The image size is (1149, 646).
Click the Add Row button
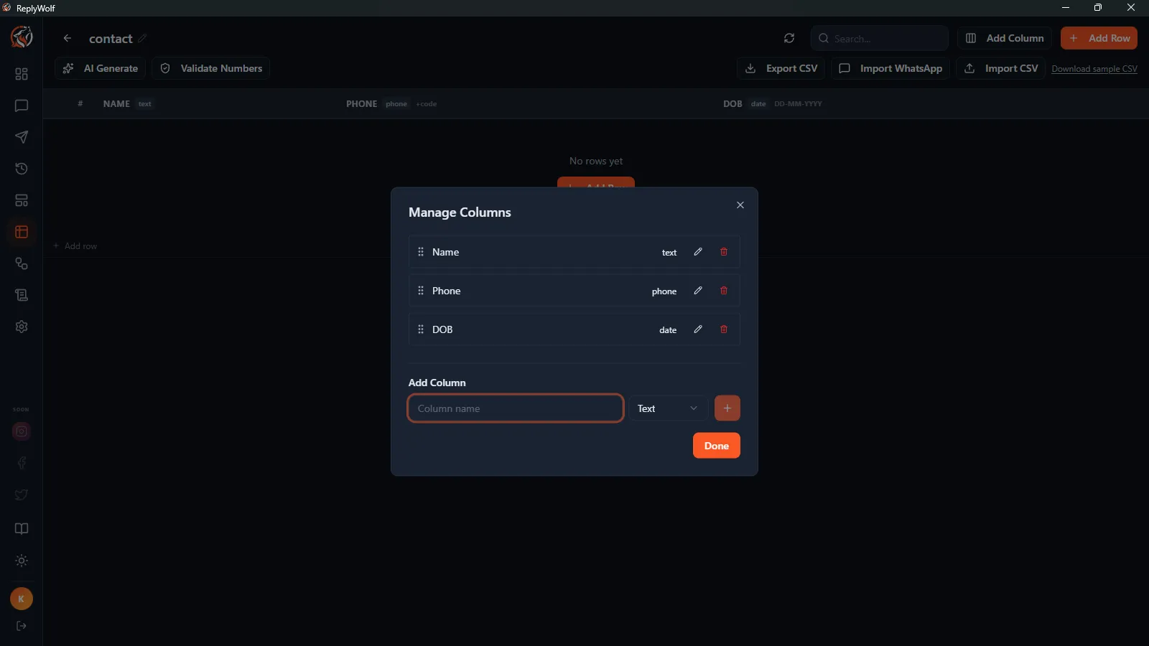coord(1099,38)
